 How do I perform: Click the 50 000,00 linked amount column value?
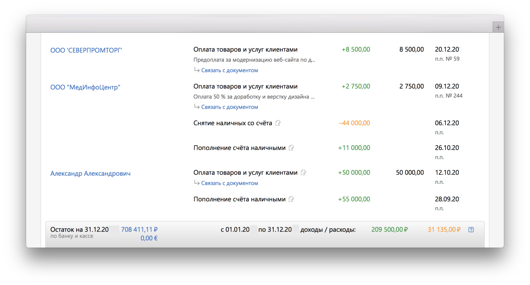(410, 173)
